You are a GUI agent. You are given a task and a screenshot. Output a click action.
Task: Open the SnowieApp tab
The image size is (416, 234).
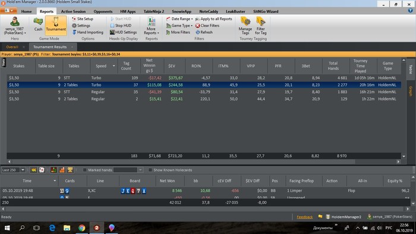tap(181, 11)
